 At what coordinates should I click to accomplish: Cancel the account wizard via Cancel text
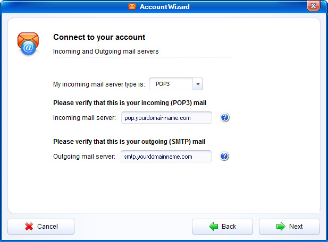click(47, 227)
